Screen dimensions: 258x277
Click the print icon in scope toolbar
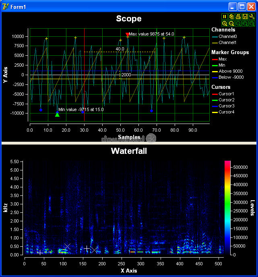pyautogui.click(x=238, y=17)
